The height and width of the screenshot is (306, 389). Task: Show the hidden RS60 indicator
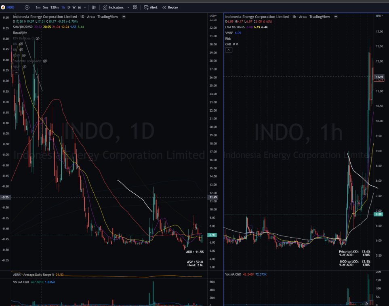coord(24,55)
